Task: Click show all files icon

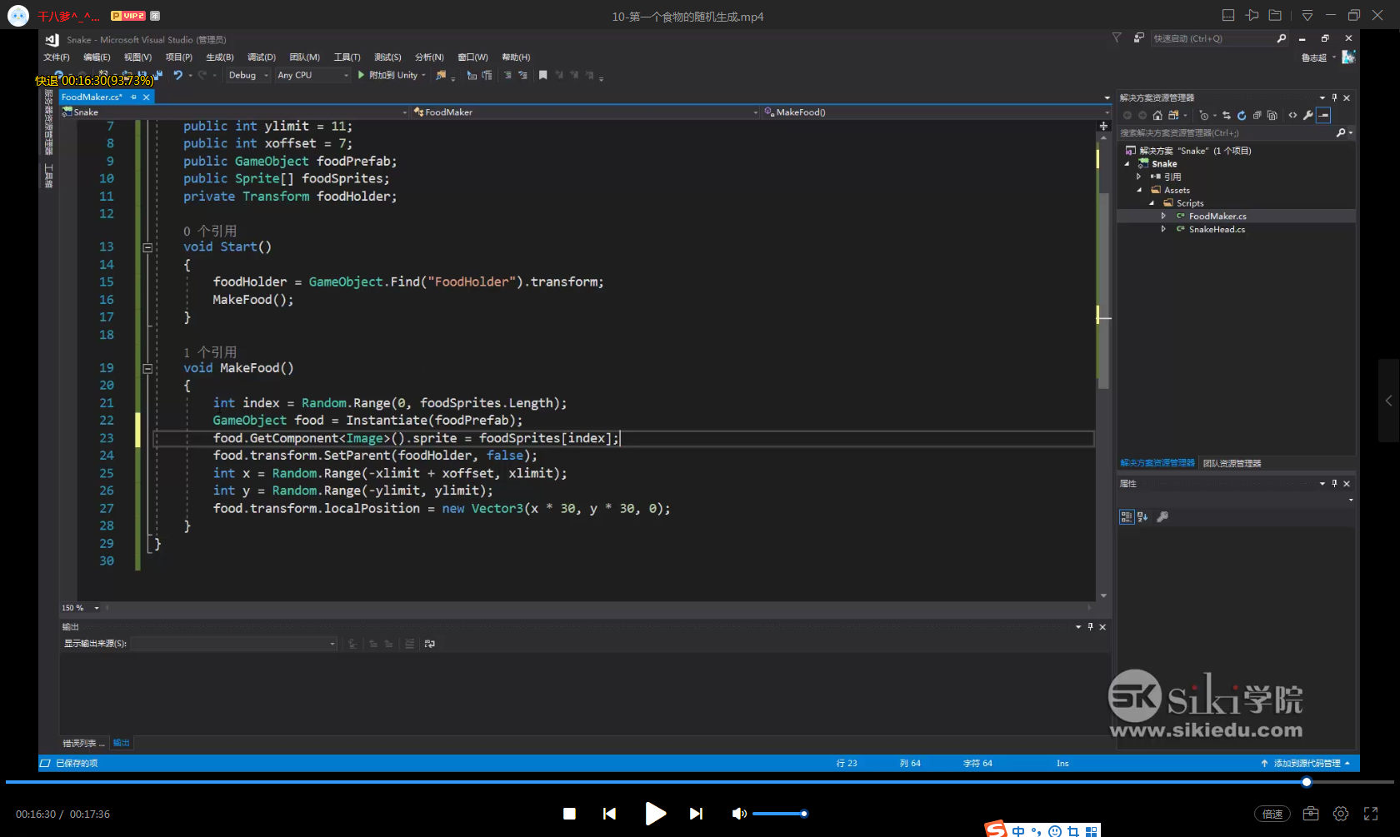Action: click(x=1272, y=116)
